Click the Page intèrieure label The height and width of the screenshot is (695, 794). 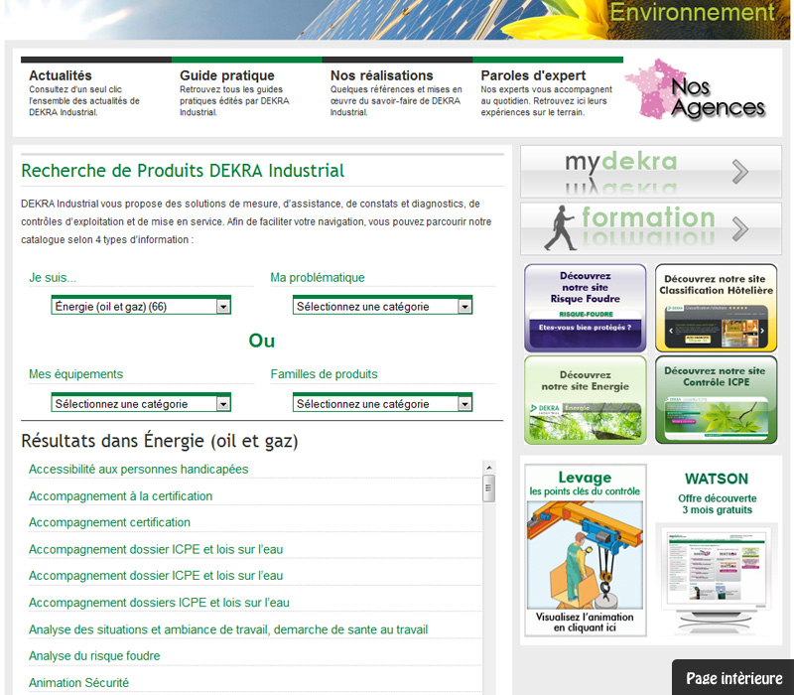pyautogui.click(x=734, y=678)
